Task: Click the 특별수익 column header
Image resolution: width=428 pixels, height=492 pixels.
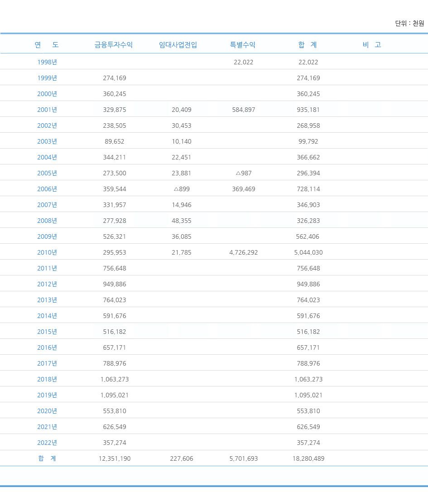Action: pyautogui.click(x=243, y=45)
